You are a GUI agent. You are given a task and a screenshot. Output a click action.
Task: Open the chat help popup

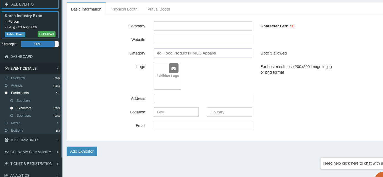coord(351,163)
